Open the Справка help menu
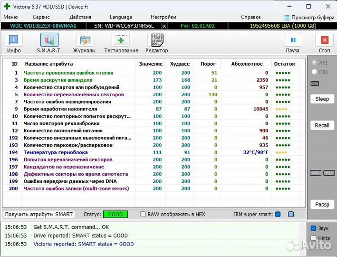This screenshot has height=257, width=337. pos(250,17)
